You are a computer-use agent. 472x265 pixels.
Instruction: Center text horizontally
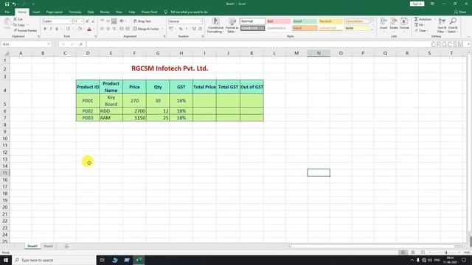click(x=108, y=29)
